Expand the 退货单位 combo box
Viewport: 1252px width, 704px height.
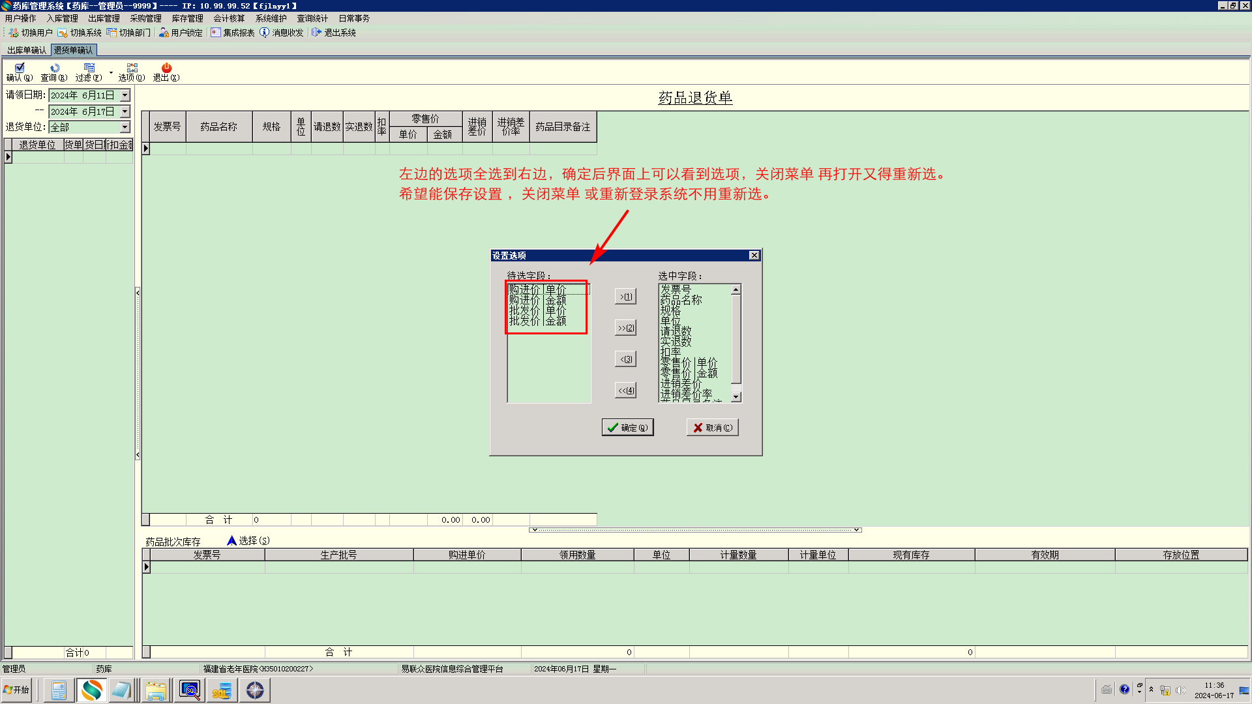point(125,128)
